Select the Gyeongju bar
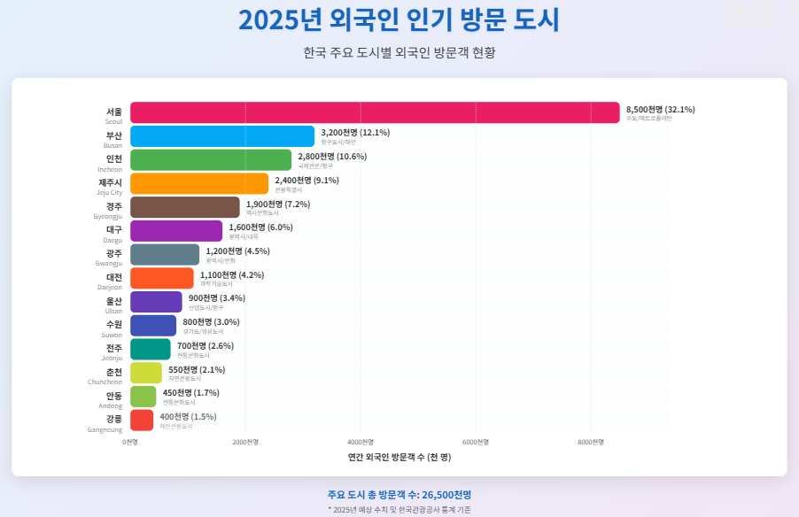Screen dimensions: 799x517 (186, 207)
